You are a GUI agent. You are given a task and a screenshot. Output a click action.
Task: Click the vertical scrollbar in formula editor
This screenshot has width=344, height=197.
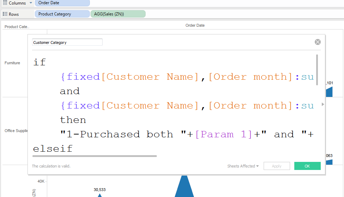317,70
